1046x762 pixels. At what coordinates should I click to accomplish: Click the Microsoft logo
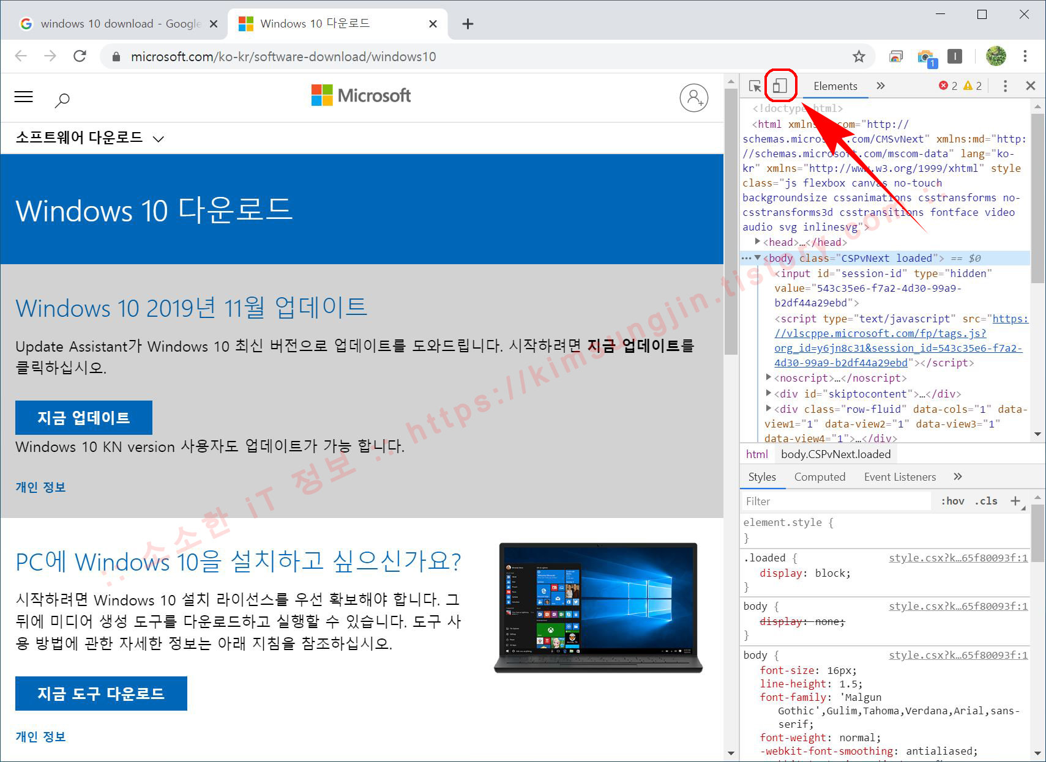pos(360,95)
